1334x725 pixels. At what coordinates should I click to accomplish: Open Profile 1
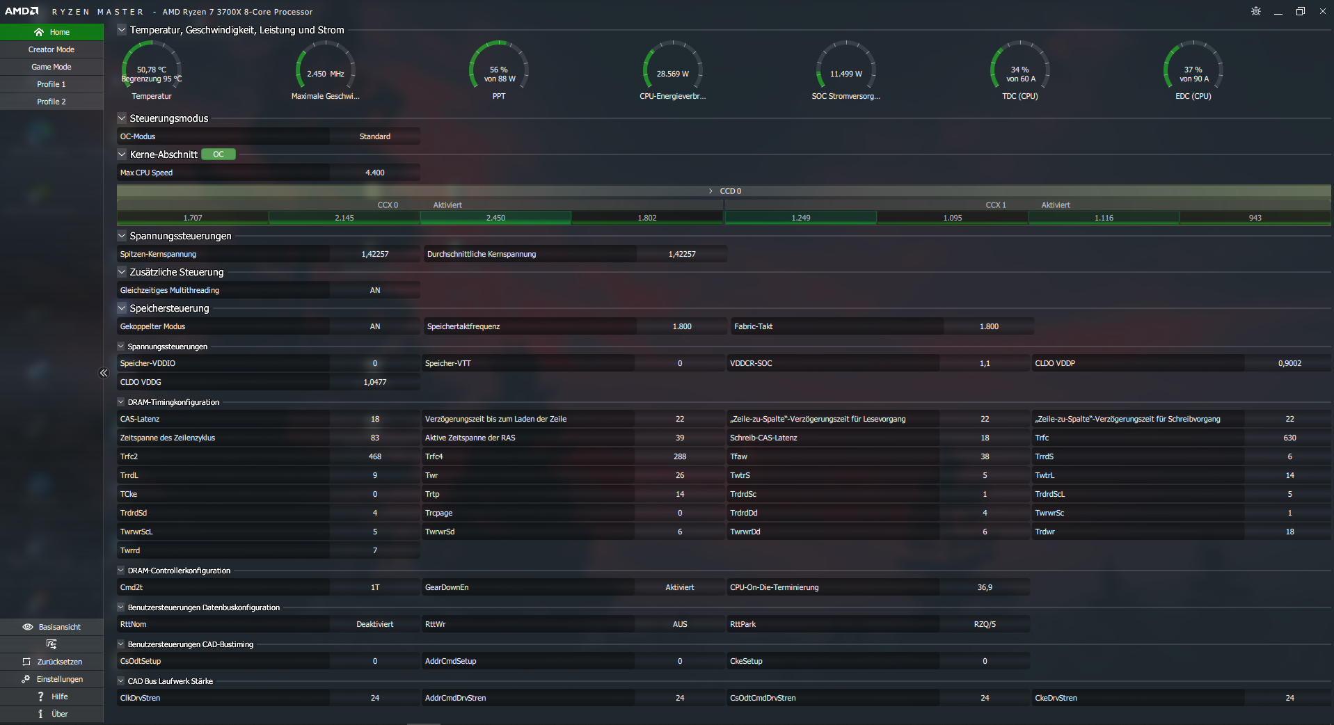coord(51,84)
